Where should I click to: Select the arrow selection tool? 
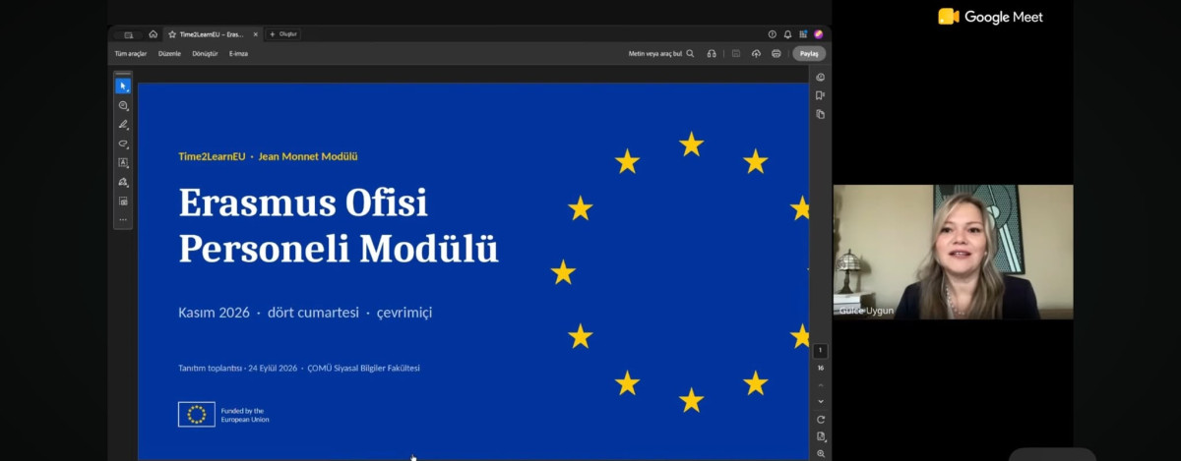pyautogui.click(x=123, y=86)
